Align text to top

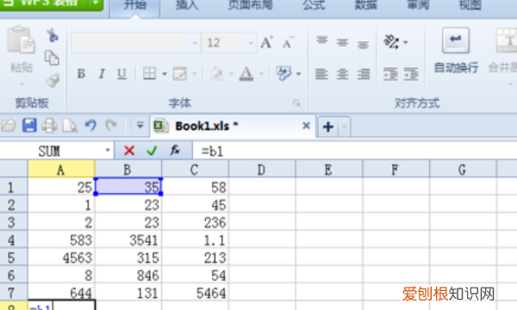click(x=321, y=40)
